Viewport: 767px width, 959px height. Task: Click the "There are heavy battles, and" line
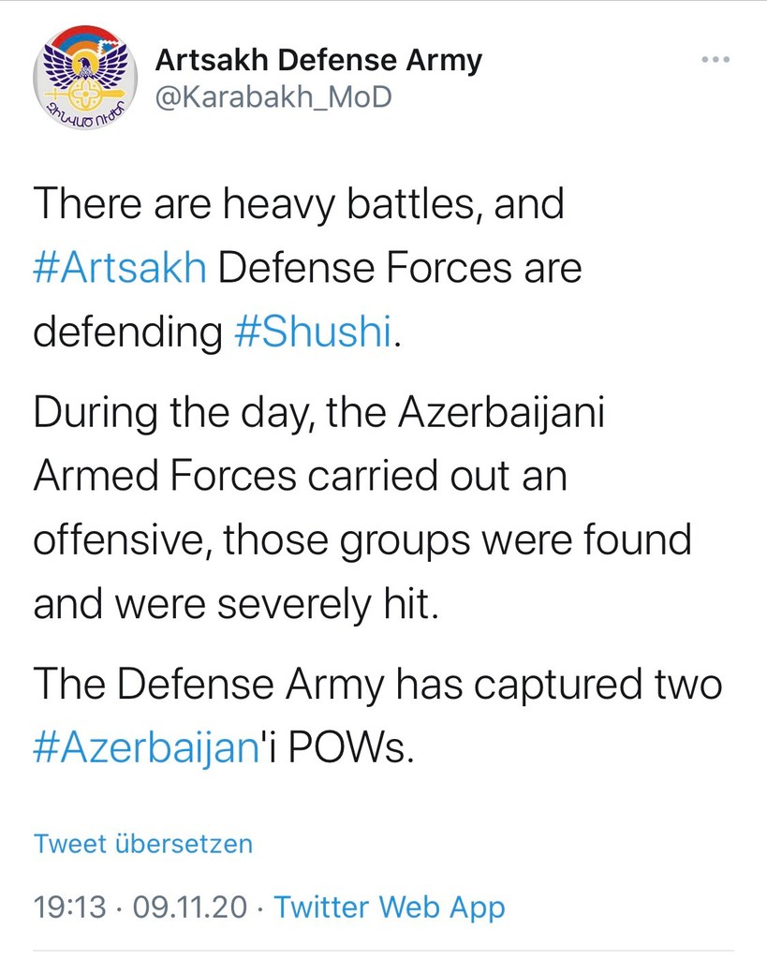(299, 204)
